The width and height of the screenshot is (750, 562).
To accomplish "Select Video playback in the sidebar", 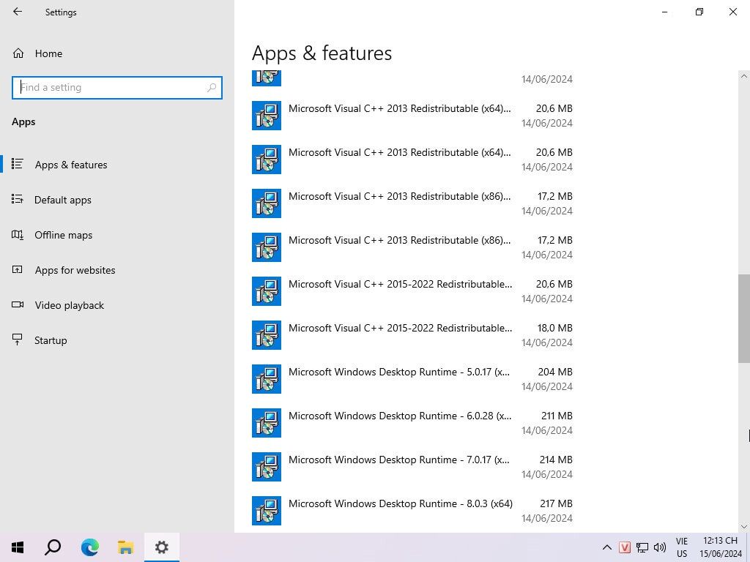I will (x=70, y=305).
